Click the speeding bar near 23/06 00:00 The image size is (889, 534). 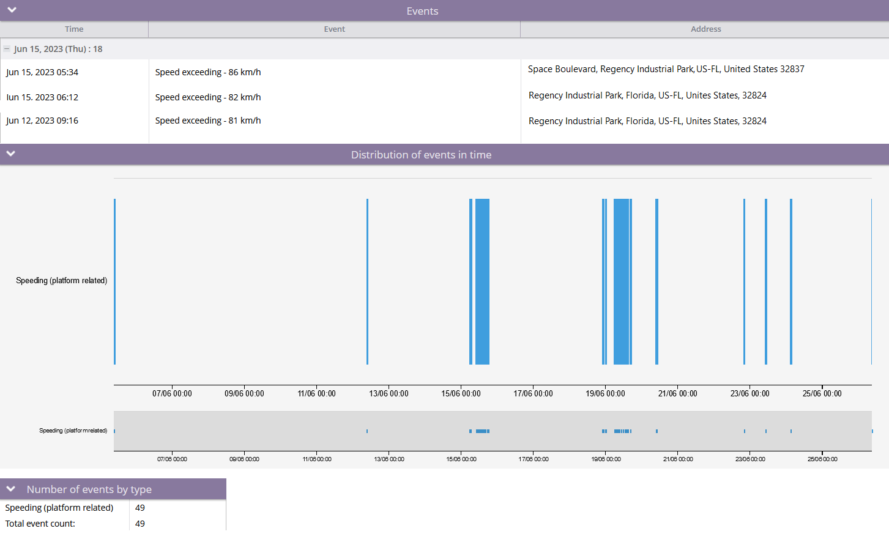tap(744, 281)
